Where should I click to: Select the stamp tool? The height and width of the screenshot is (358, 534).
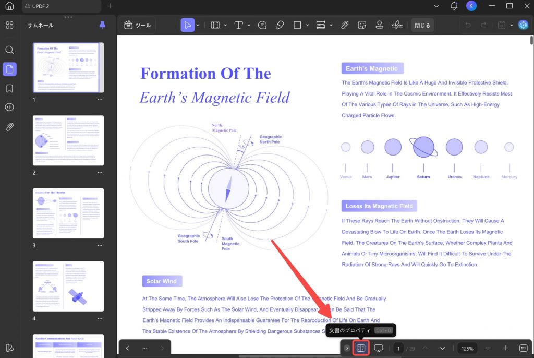pos(380,25)
